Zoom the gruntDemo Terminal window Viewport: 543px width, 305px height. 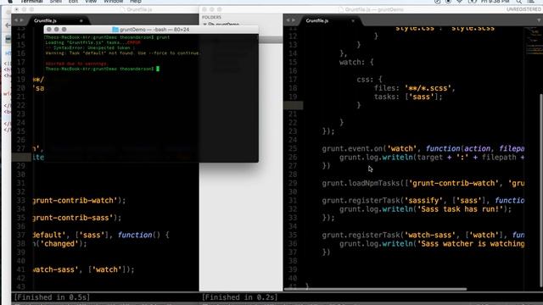tap(64, 30)
